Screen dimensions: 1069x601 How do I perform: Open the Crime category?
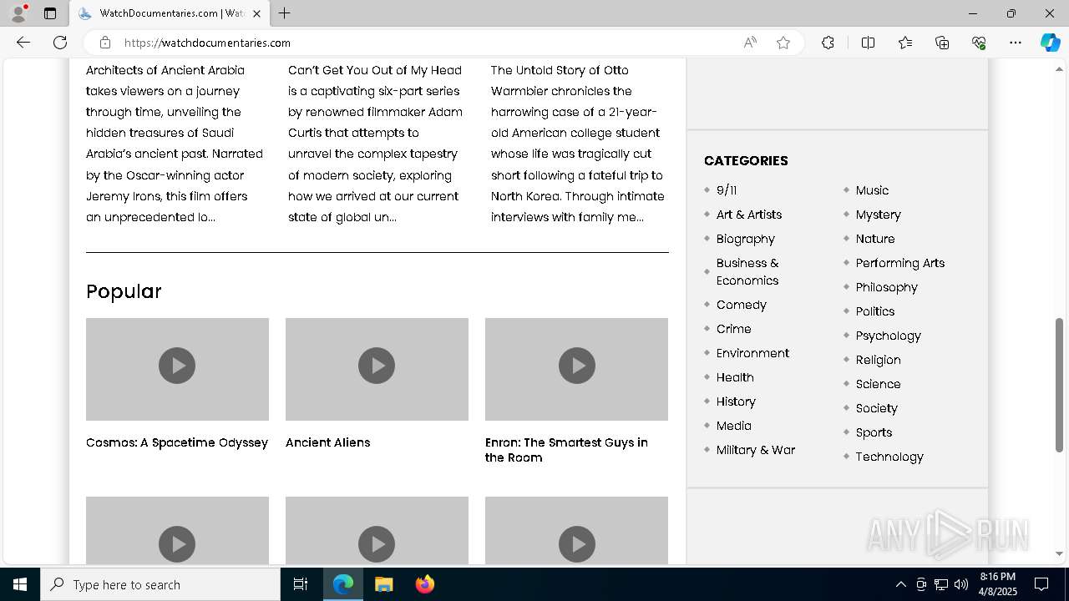pos(734,329)
